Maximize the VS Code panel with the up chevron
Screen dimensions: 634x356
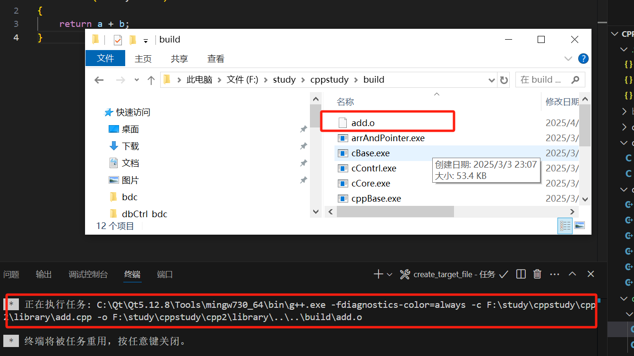point(572,274)
